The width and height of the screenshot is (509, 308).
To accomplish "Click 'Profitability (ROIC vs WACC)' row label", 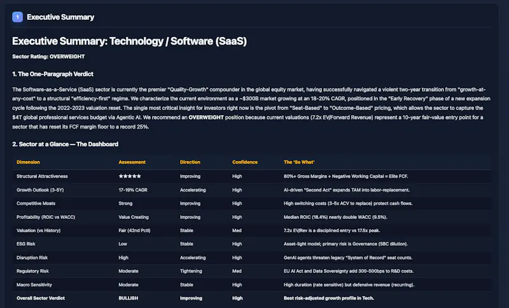I will [x=46, y=217].
